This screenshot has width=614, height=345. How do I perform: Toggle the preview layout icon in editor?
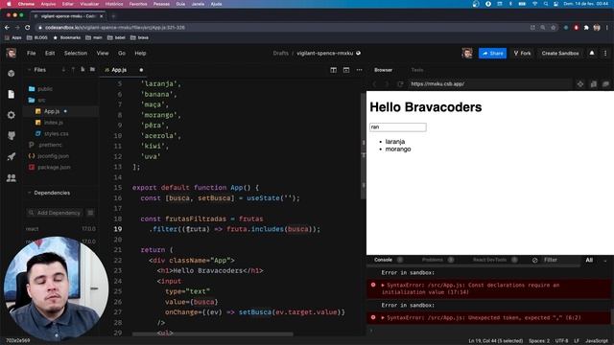coord(346,70)
